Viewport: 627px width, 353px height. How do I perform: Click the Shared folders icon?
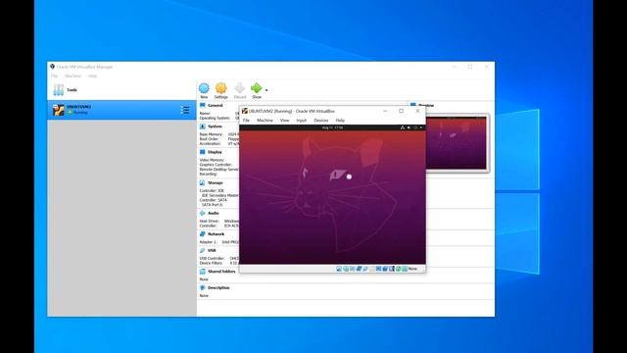203,272
